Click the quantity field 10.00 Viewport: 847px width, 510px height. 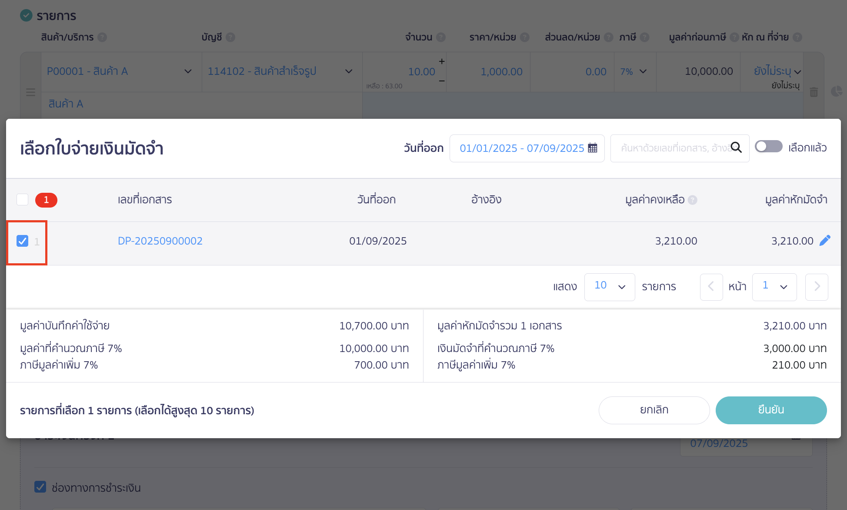403,72
